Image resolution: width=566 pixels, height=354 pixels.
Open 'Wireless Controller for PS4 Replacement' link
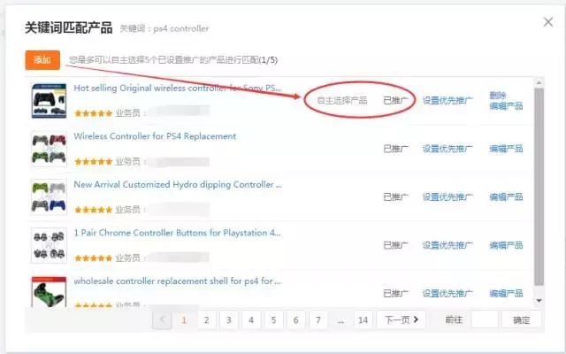(155, 136)
